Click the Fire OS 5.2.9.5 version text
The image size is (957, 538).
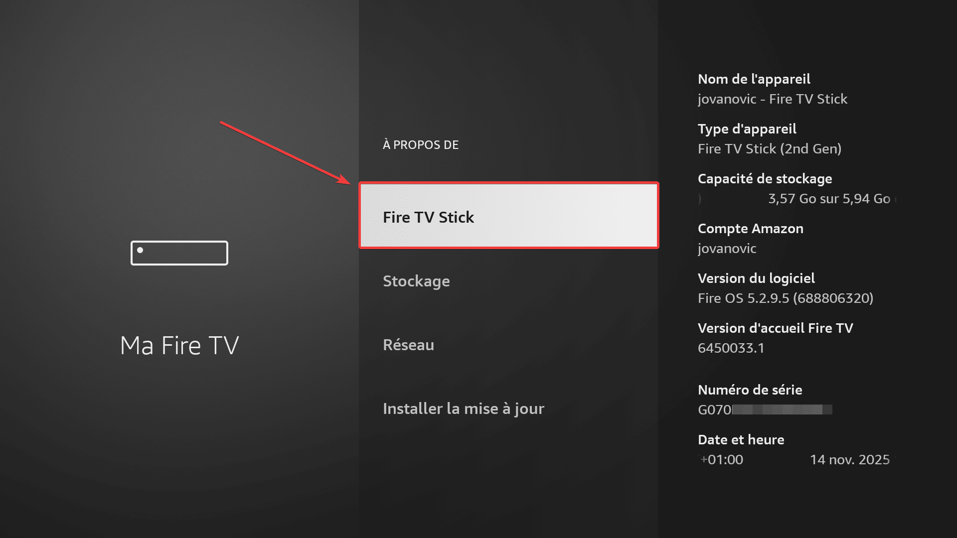(x=787, y=298)
